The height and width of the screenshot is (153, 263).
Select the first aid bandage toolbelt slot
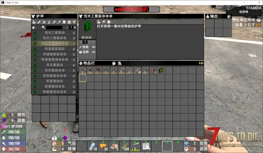114,146
